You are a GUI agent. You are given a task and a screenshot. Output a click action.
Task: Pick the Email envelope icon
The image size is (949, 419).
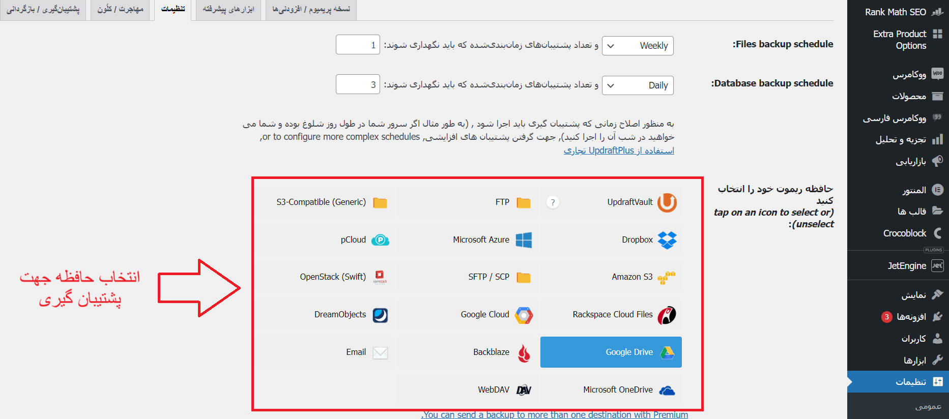coord(380,352)
